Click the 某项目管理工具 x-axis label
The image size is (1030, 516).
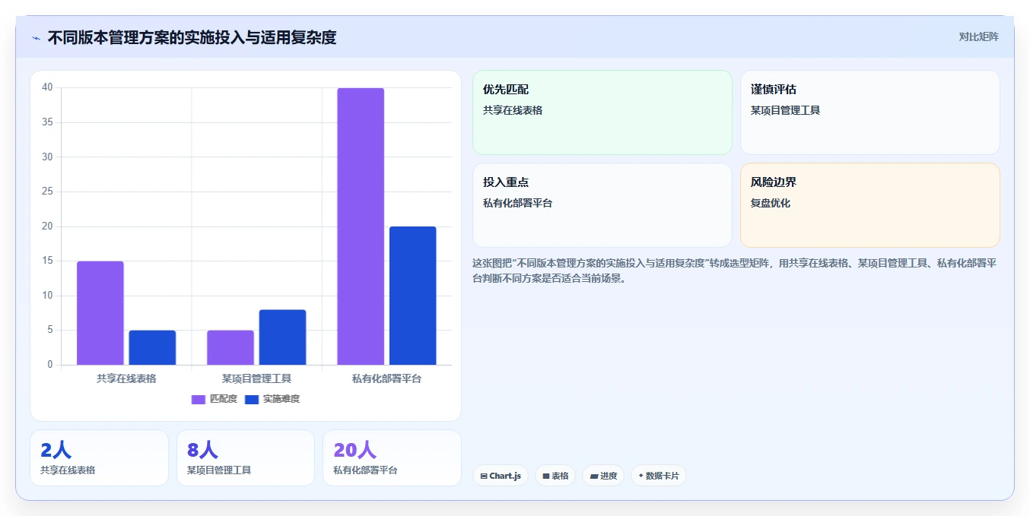coord(256,378)
